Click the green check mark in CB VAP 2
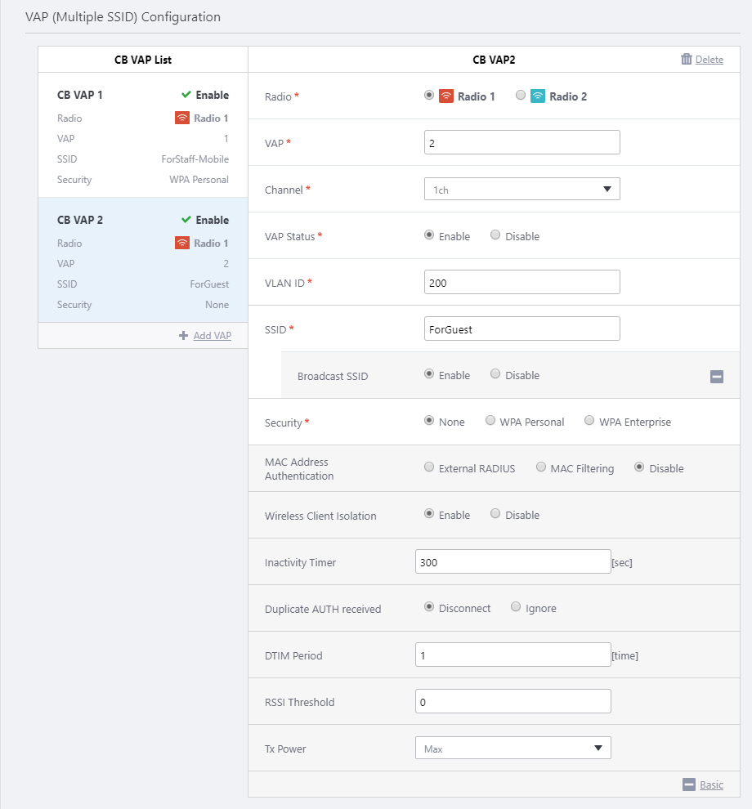Image resolution: width=752 pixels, height=809 pixels. click(186, 219)
